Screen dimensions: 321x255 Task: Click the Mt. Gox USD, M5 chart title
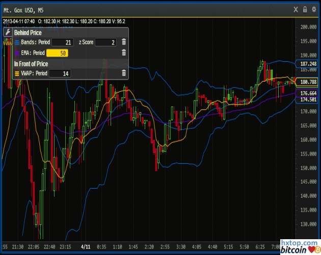tap(23, 9)
